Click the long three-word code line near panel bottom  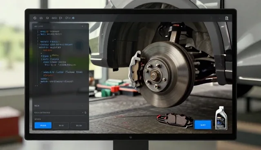63,72
